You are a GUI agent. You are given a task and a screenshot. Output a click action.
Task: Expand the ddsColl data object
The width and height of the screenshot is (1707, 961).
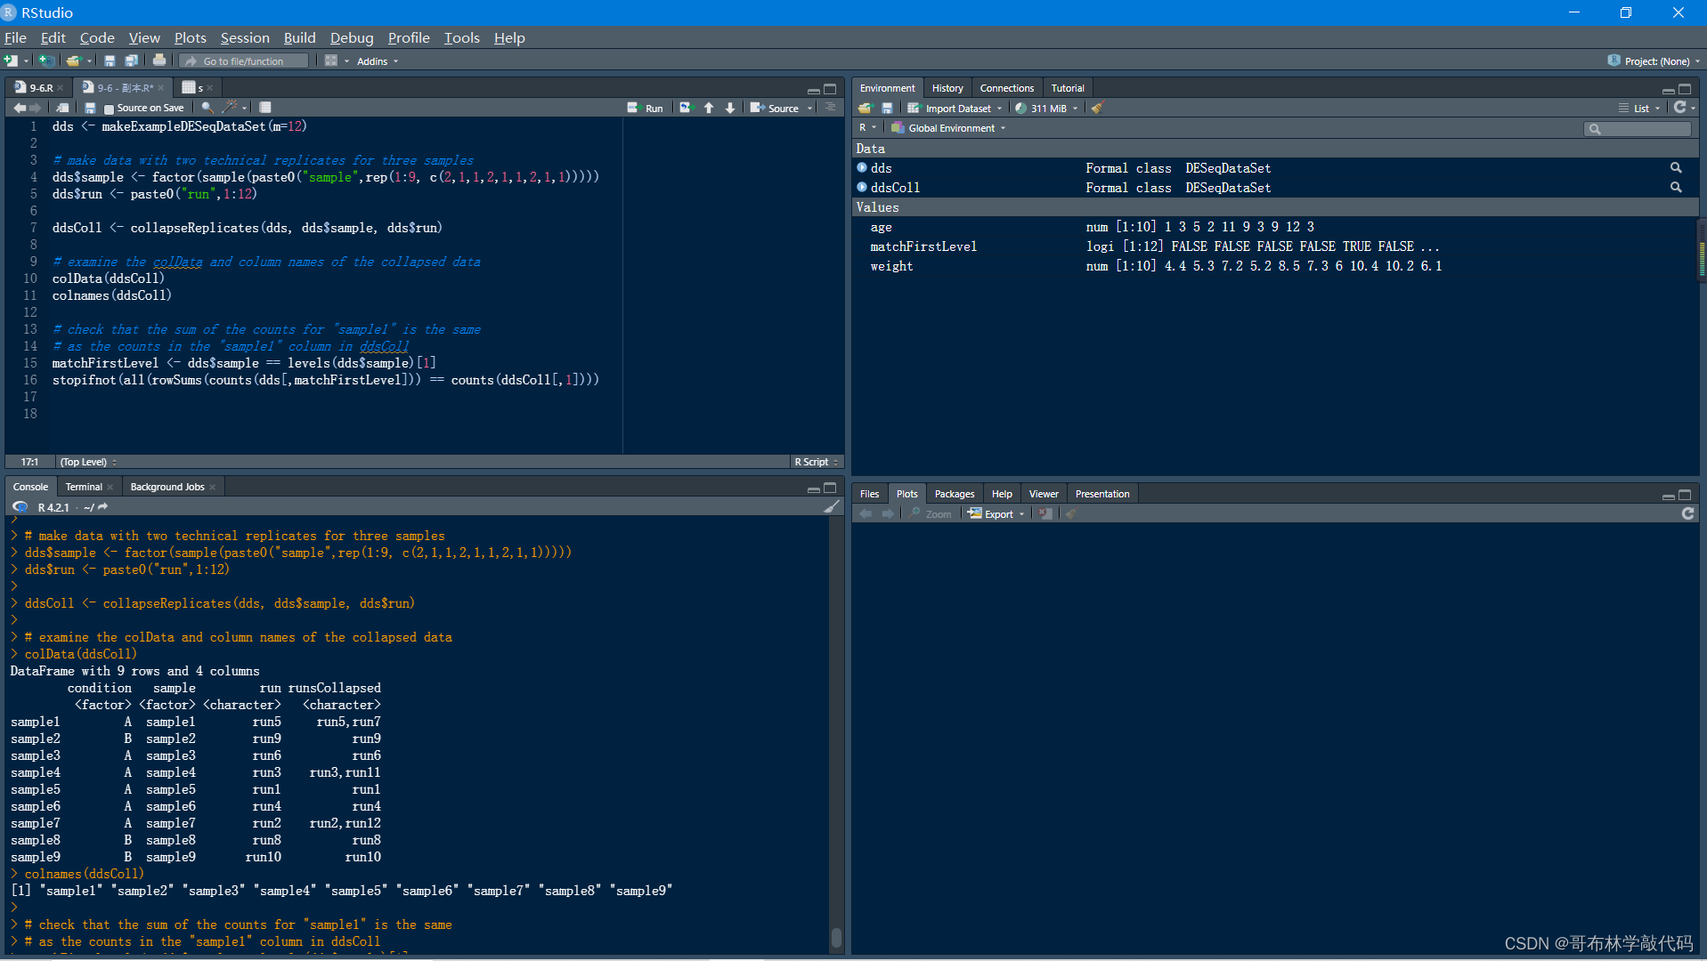pyautogui.click(x=862, y=187)
